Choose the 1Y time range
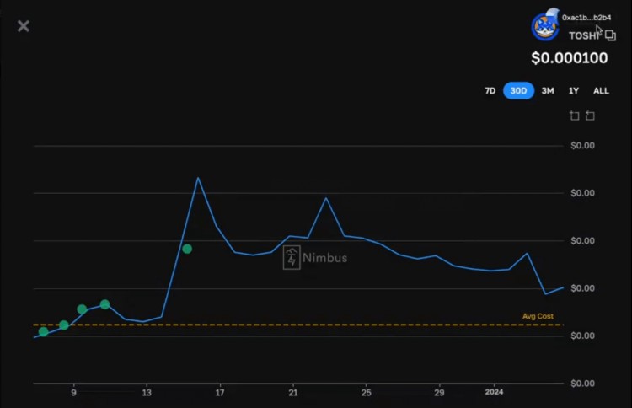The width and height of the screenshot is (632, 408). [574, 90]
